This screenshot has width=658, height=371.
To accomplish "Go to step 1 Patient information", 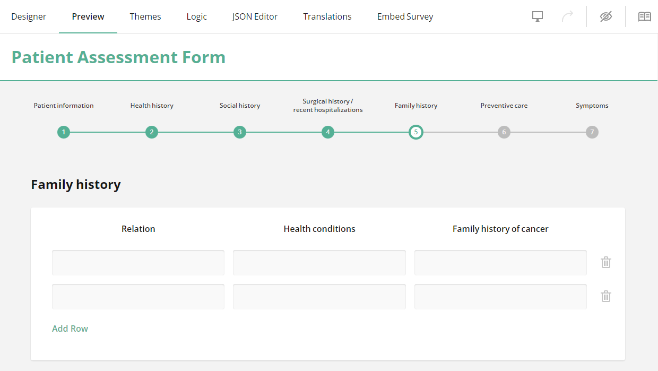I will pyautogui.click(x=64, y=132).
